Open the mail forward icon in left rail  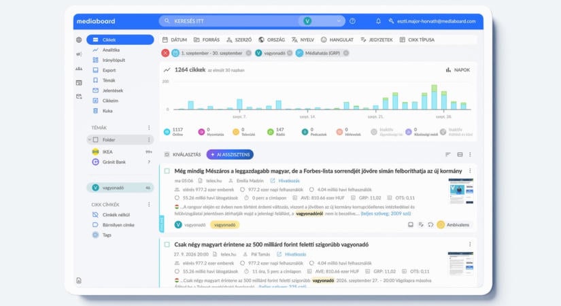79,97
